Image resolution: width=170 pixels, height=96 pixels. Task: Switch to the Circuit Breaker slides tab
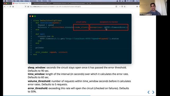(22, 3)
